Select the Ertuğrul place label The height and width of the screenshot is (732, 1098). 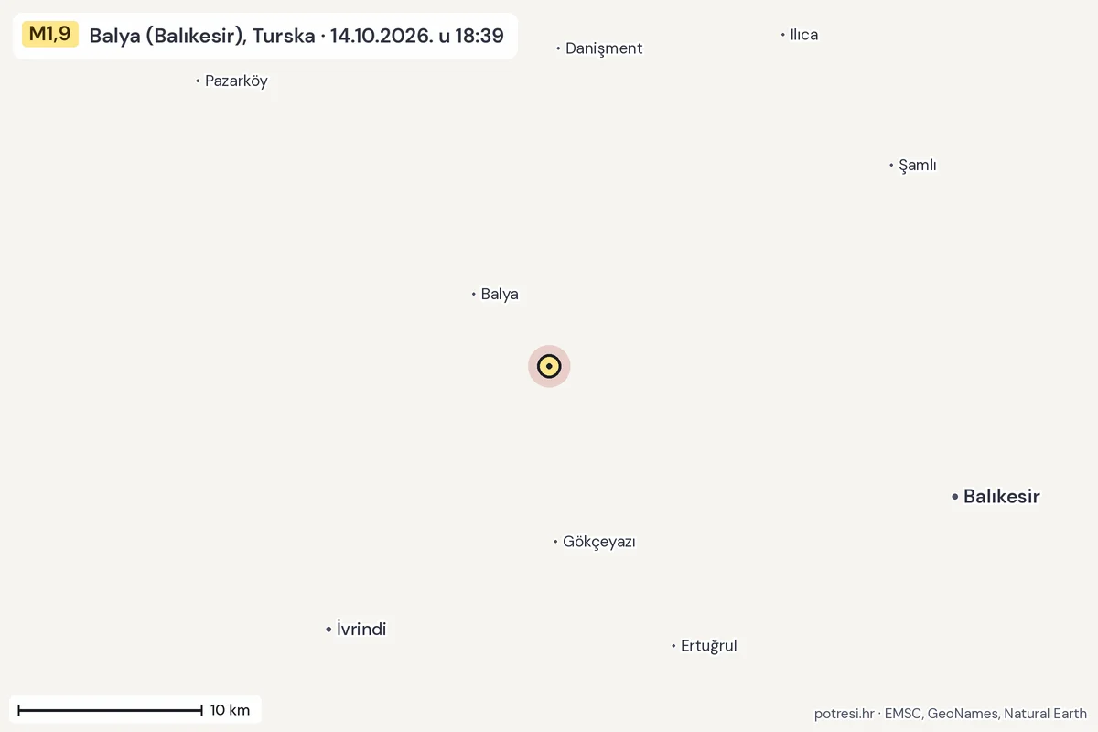pyautogui.click(x=709, y=646)
